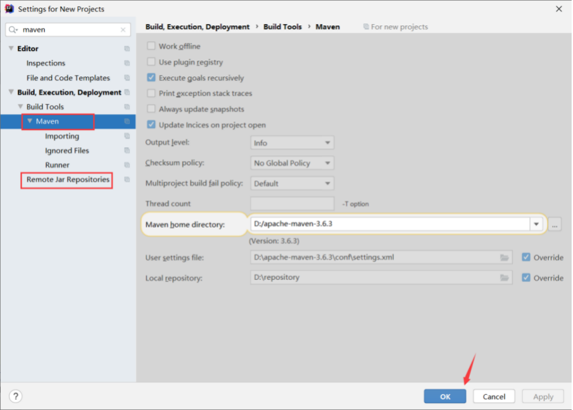
Task: Click the icon beside Remote Jar Repositories
Action: click(127, 180)
